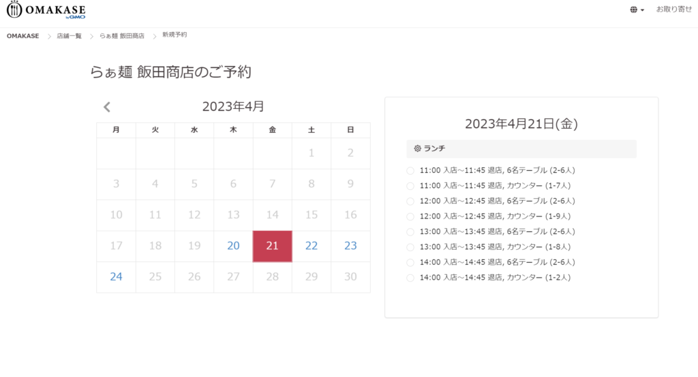This screenshot has width=698, height=377.
Task: Select 11:00 counter (1-7人) slot
Action: point(410,186)
